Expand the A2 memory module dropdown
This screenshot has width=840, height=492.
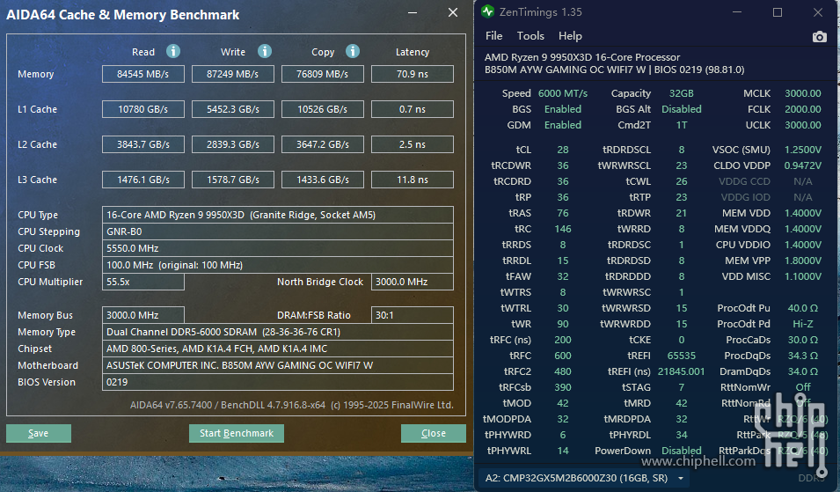click(x=680, y=478)
